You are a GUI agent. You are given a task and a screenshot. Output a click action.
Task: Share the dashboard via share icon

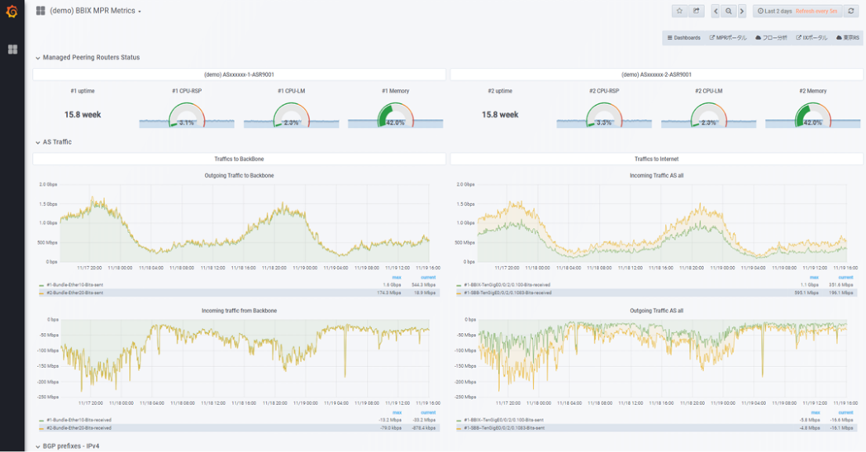point(696,11)
